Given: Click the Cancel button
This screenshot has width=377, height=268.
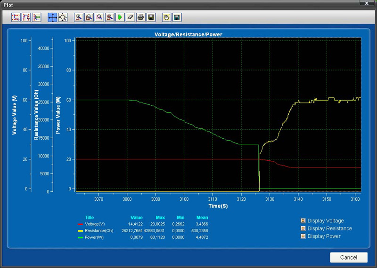Looking at the screenshot, I should coord(349,257).
